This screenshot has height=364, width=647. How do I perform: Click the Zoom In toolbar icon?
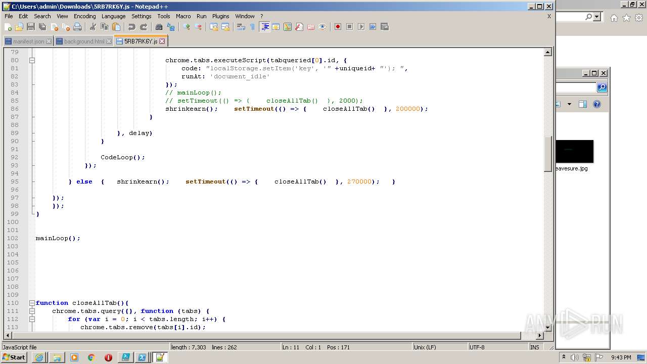(187, 27)
